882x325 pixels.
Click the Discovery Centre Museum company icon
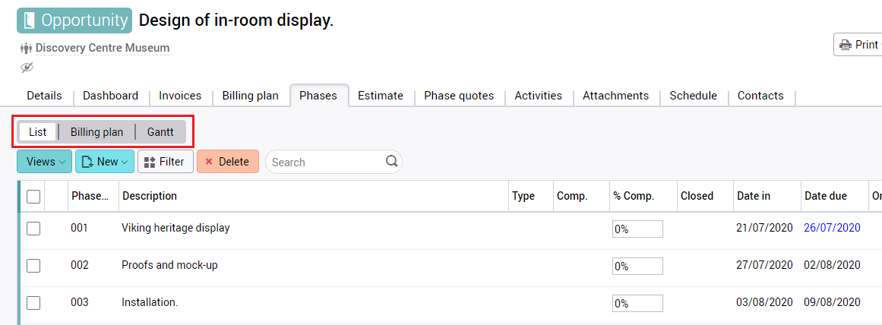[27, 48]
